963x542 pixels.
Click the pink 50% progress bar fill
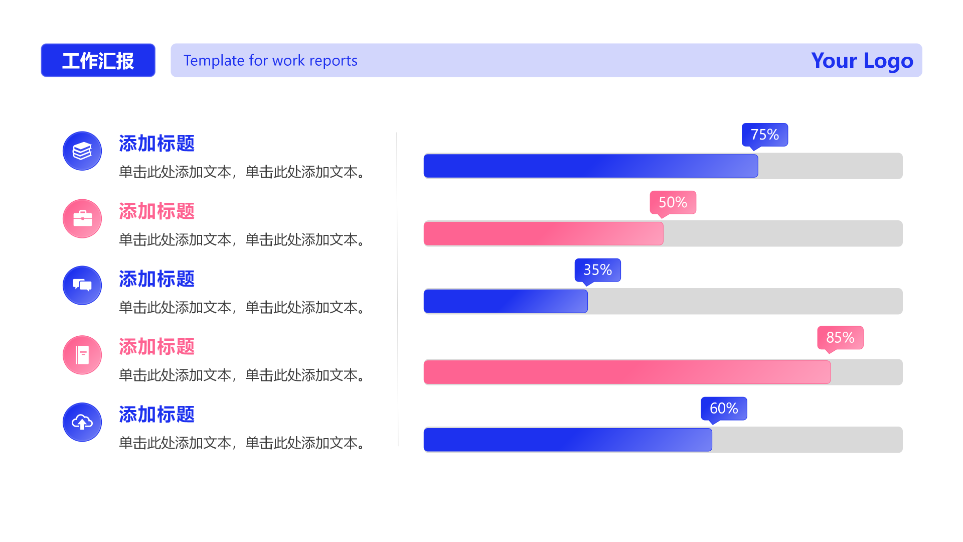[x=543, y=234]
